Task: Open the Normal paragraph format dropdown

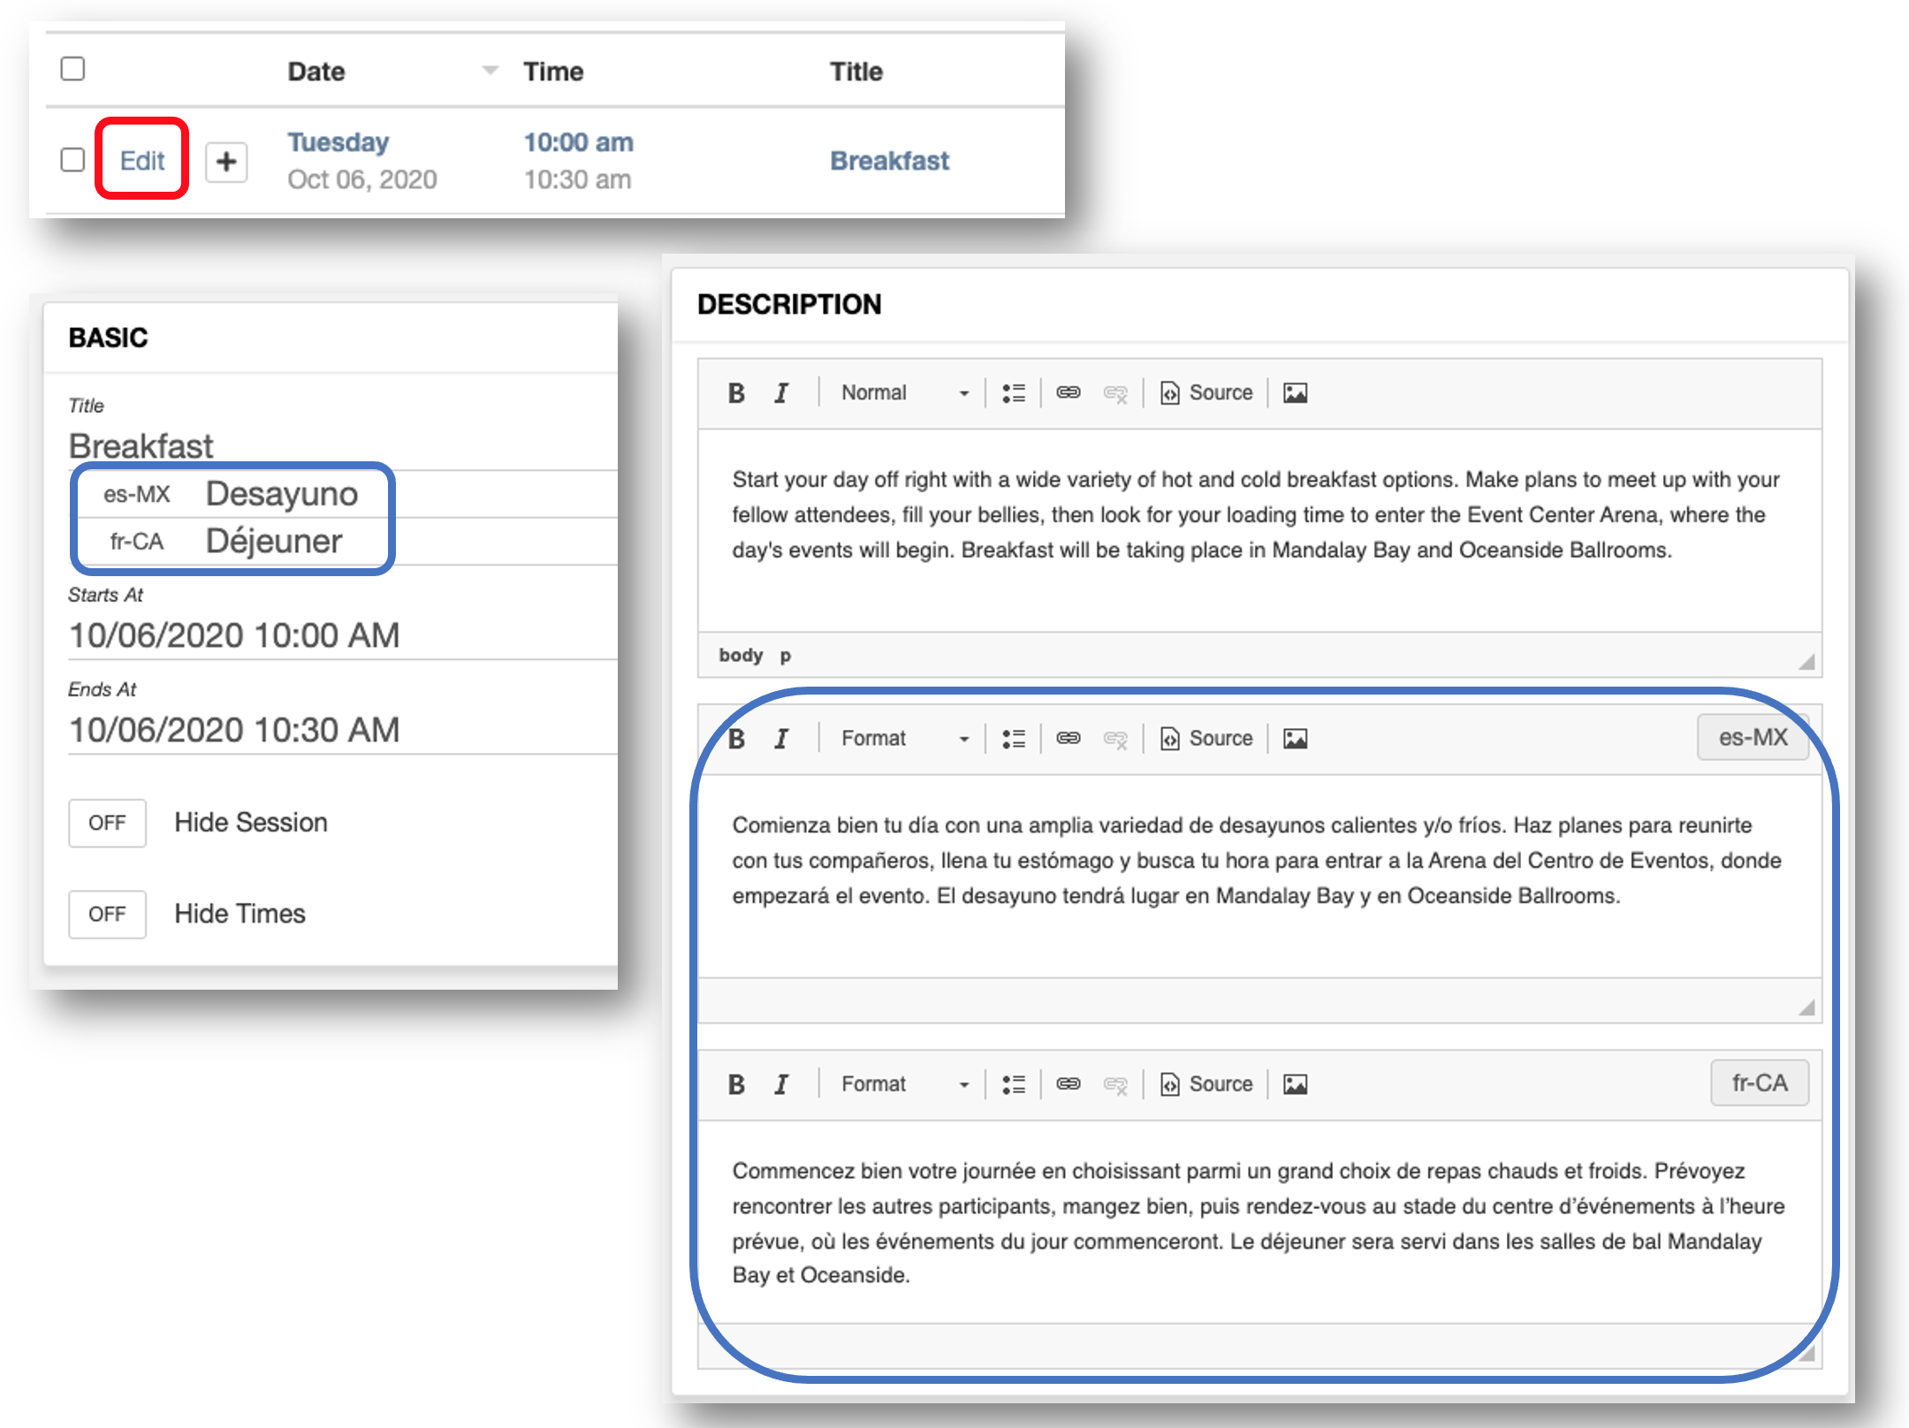Action: click(903, 392)
